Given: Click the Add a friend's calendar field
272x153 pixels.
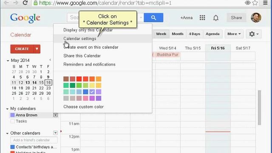Looking at the screenshot, I should click(34, 140).
